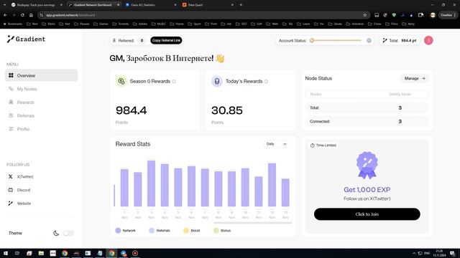Expand the Daily dropdown in Reward Stats
Image resolution: width=460 pixels, height=258 pixels.
[x=276, y=144]
